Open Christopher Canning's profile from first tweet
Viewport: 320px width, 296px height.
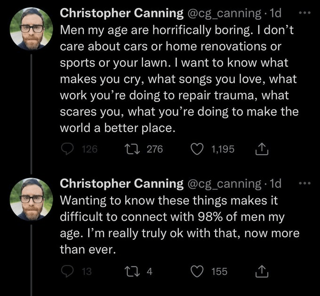122,14
